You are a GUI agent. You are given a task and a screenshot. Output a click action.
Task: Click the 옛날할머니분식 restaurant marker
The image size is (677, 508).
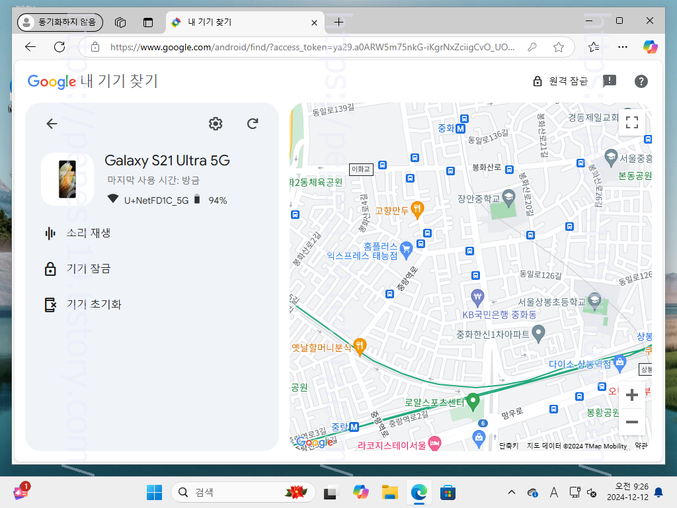click(360, 347)
